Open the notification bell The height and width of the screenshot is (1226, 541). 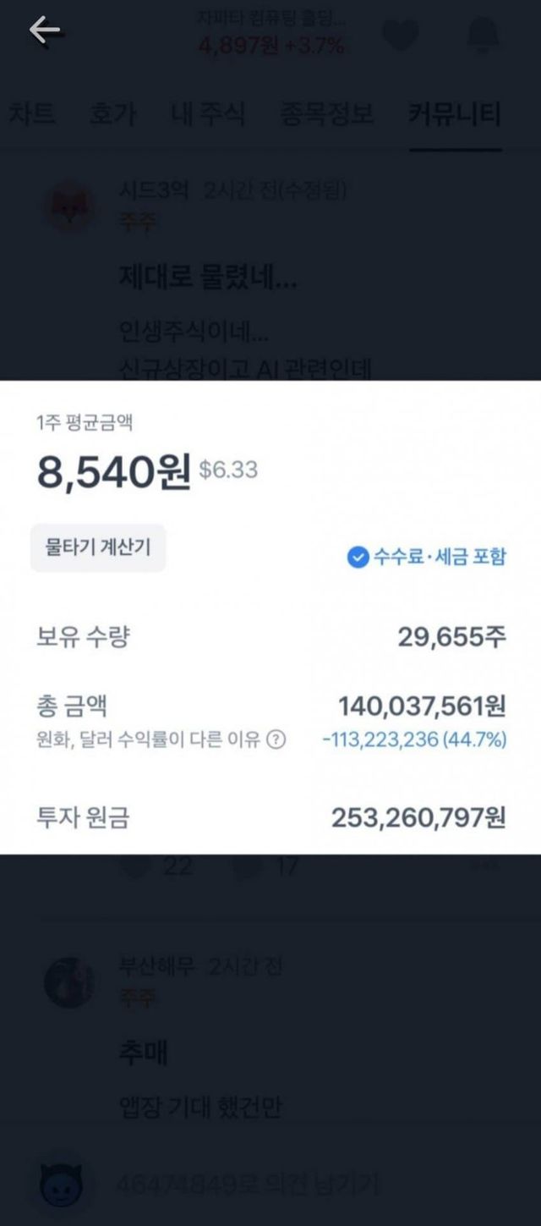(483, 35)
